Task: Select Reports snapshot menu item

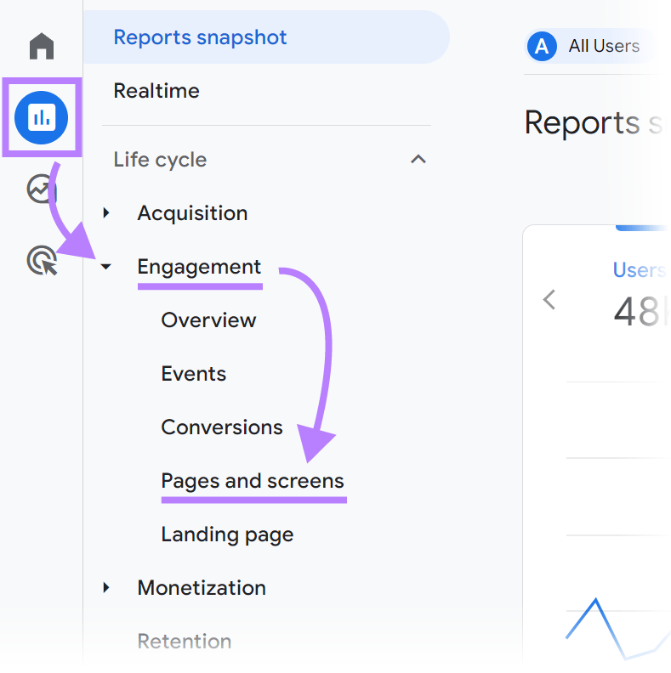Action: (x=266, y=37)
